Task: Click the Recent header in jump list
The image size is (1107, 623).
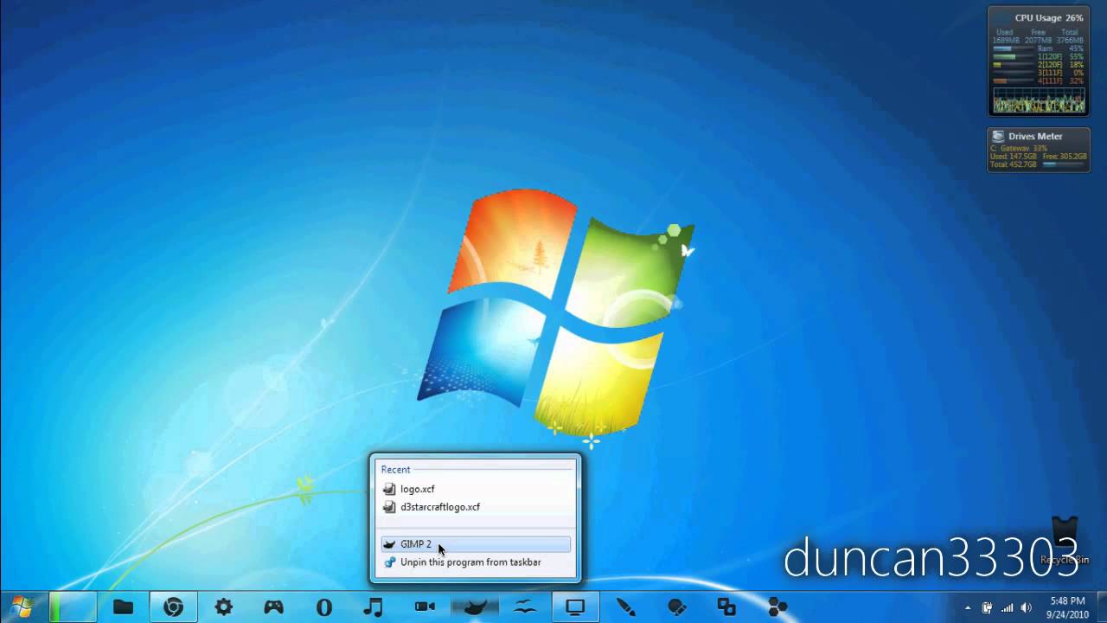Action: coord(395,470)
